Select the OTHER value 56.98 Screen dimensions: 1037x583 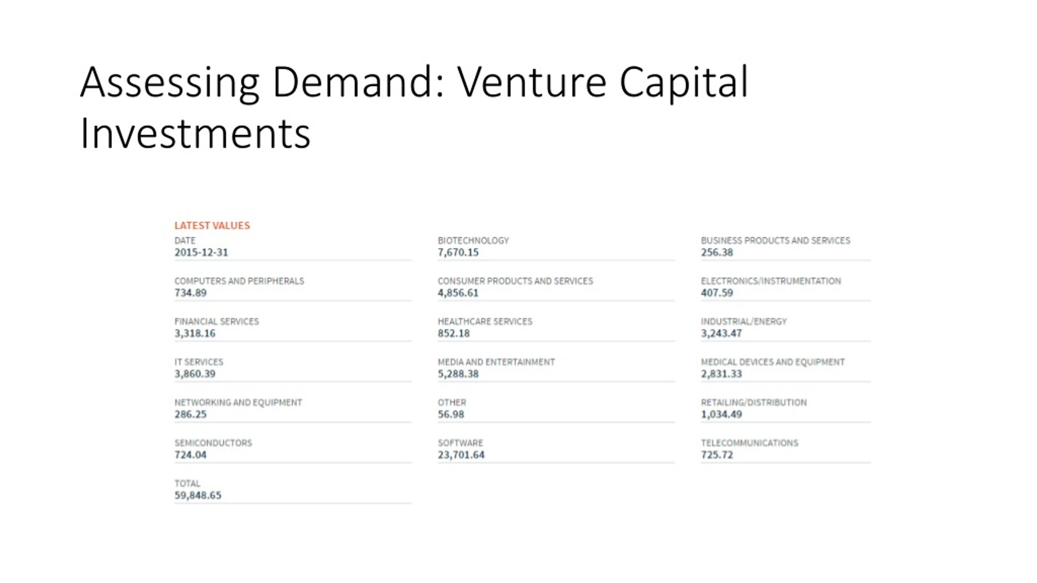[451, 414]
